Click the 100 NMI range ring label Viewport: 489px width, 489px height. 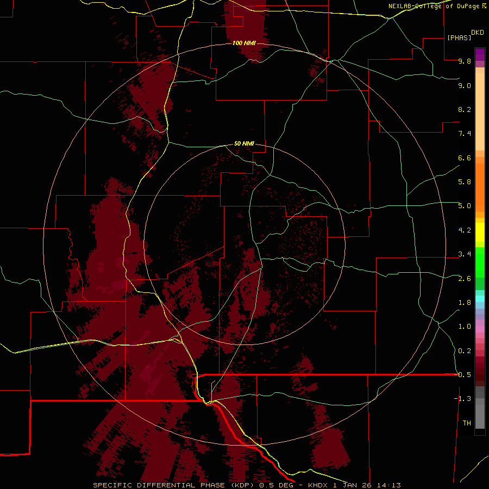coord(244,43)
